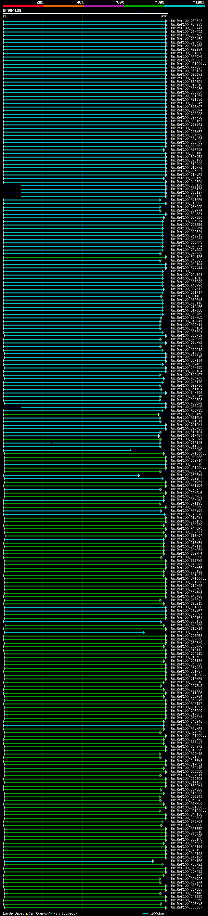Select the UniRef100_A8W7B5 label
This screenshot has width=208, height=916.
coord(187,46)
